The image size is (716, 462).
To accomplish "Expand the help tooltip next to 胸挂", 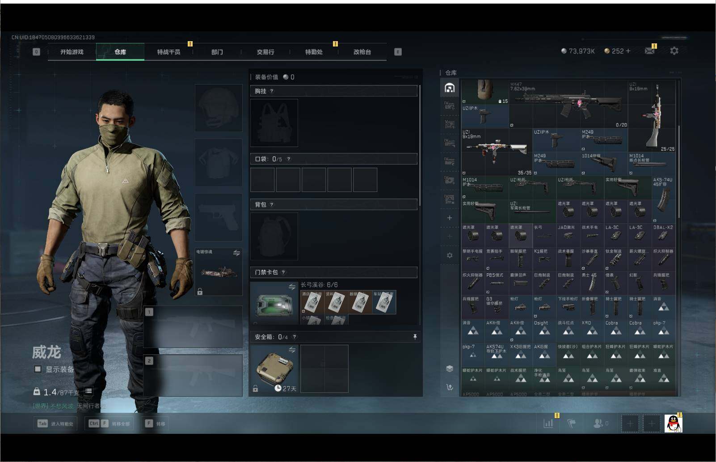I will pyautogui.click(x=272, y=91).
